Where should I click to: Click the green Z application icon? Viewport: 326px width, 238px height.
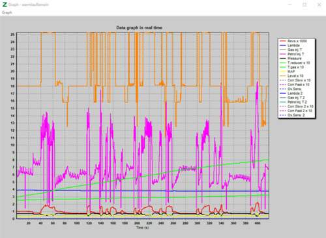click(5, 5)
